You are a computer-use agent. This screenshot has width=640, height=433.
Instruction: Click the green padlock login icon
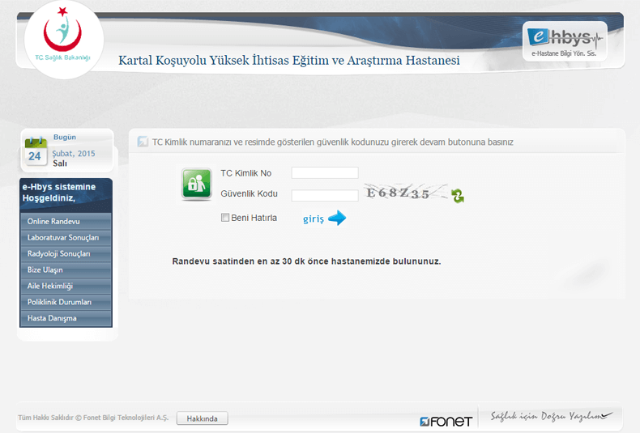point(196,184)
